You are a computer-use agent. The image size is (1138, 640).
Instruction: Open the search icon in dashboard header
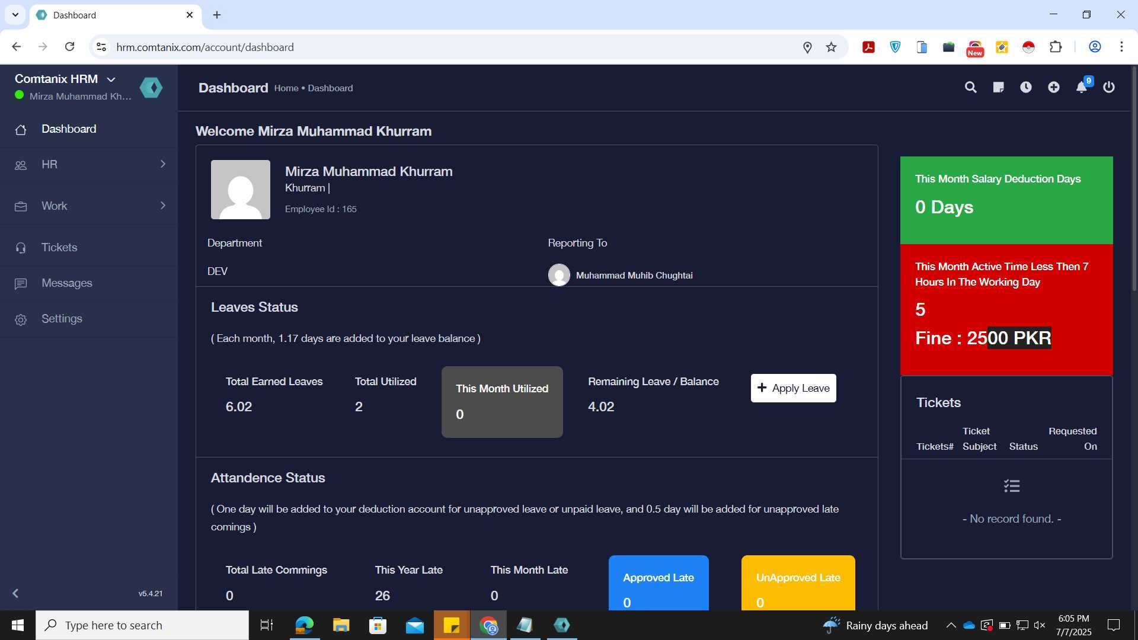click(x=970, y=88)
